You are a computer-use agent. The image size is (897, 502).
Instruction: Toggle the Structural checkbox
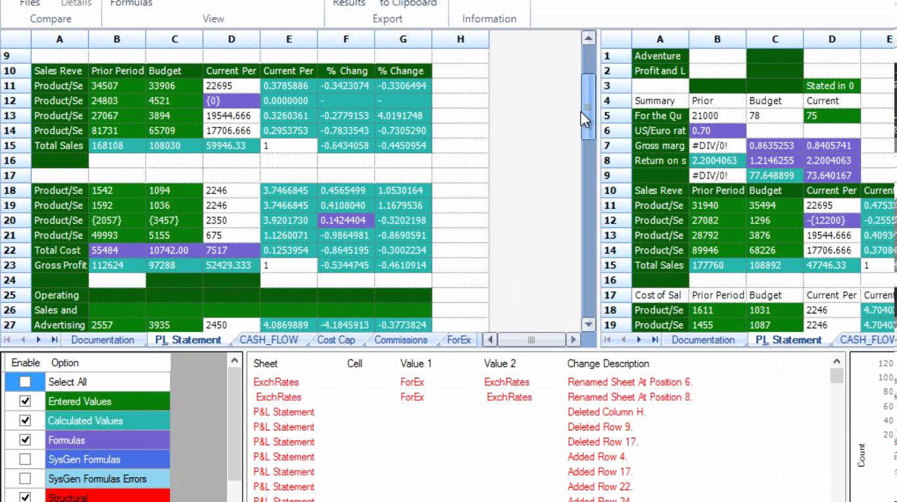[x=25, y=497]
